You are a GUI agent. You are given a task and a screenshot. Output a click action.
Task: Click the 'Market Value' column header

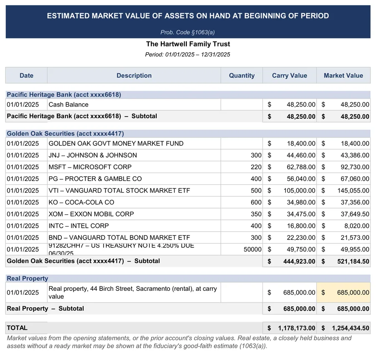coord(343,75)
